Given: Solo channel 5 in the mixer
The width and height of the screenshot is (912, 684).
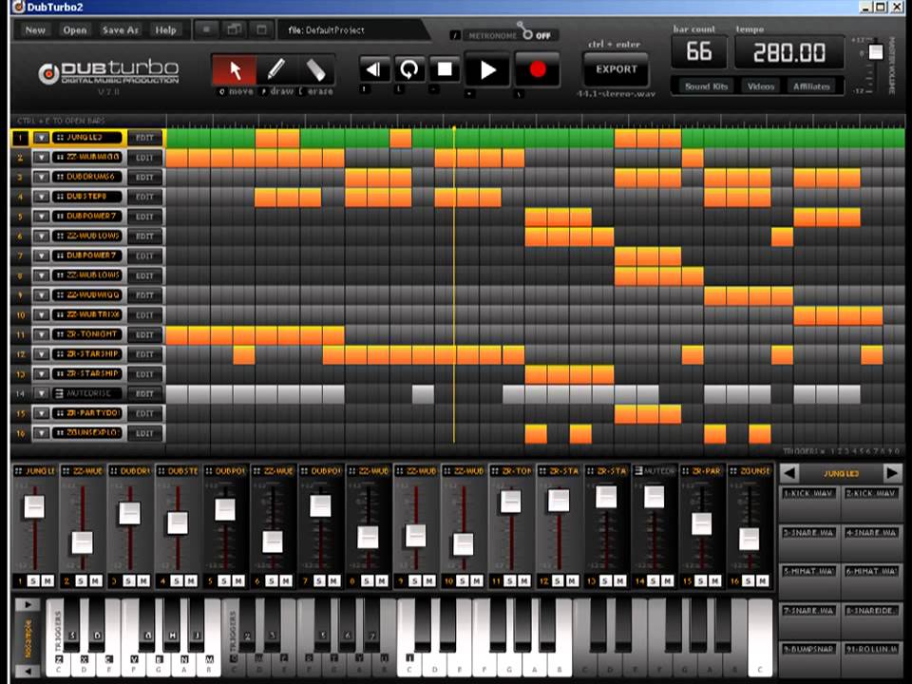Looking at the screenshot, I should [x=224, y=580].
